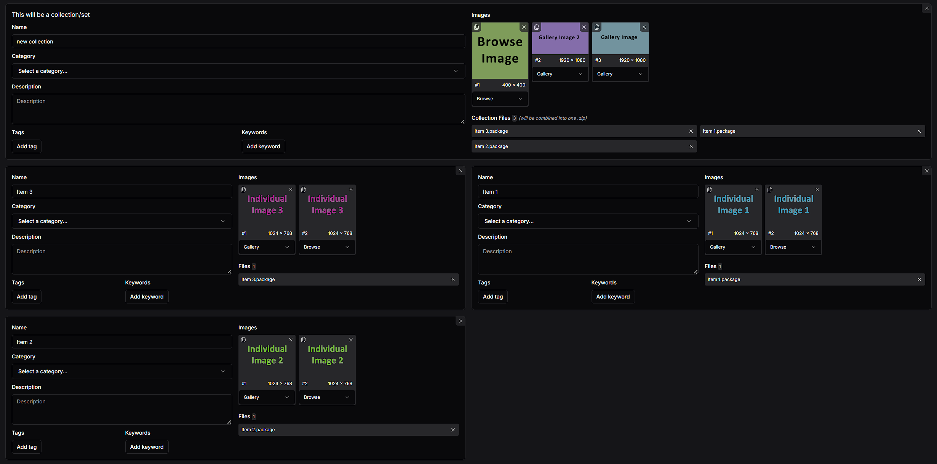Open Browse dropdown on second Individual Image 2
Image resolution: width=937 pixels, height=464 pixels.
(x=326, y=397)
